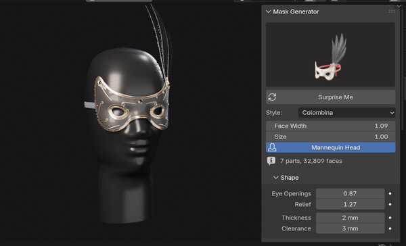Click the info icon beside parts count
Image resolution: width=406 pixels, height=246 pixels.
271,161
